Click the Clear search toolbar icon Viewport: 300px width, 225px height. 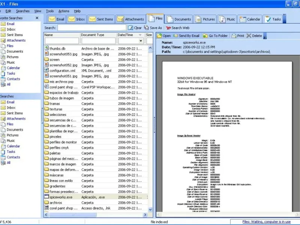[130, 28]
